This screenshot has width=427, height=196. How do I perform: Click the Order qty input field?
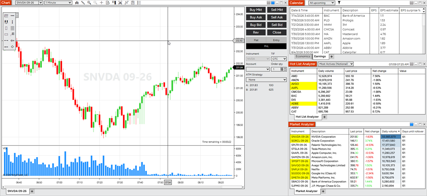pyautogui.click(x=275, y=69)
